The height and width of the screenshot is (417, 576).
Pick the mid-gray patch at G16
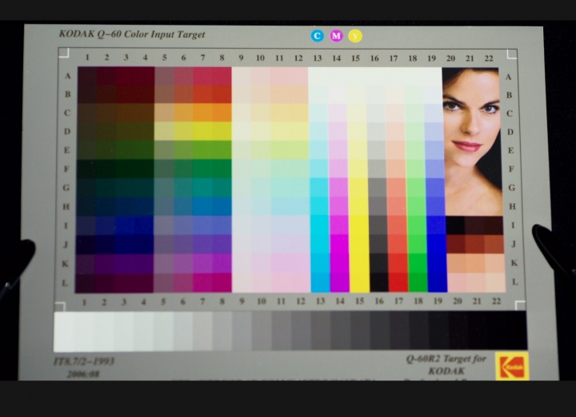[x=378, y=188]
